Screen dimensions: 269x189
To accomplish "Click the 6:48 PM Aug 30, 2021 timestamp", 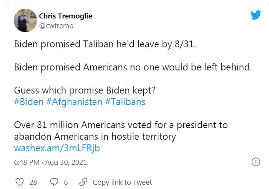I will tap(50, 162).
